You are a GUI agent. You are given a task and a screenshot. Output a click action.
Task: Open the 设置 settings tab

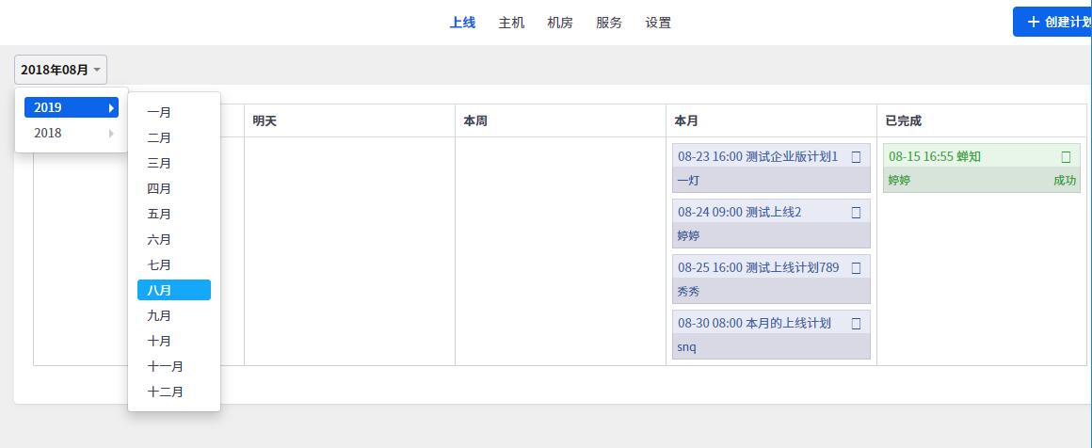pos(658,23)
